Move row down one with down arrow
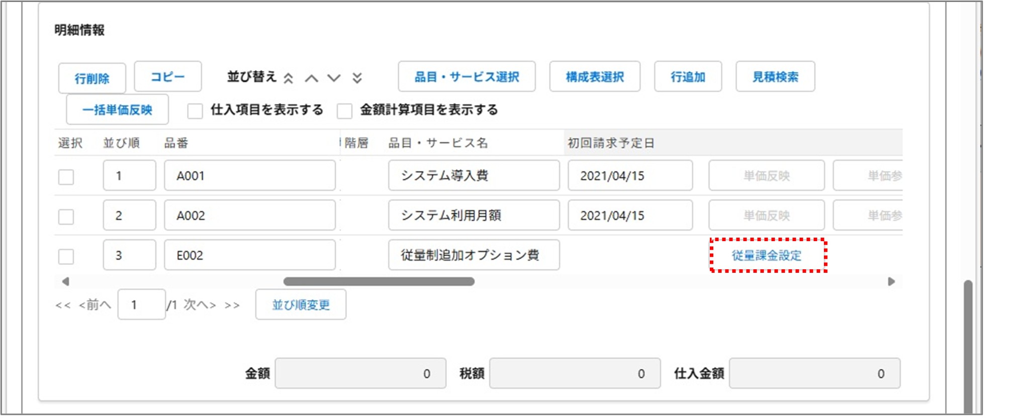The height and width of the screenshot is (418, 1019). click(x=334, y=78)
